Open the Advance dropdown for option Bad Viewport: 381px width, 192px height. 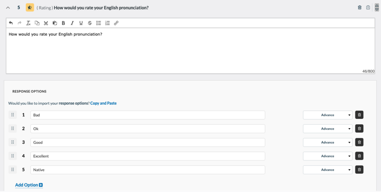327,115
